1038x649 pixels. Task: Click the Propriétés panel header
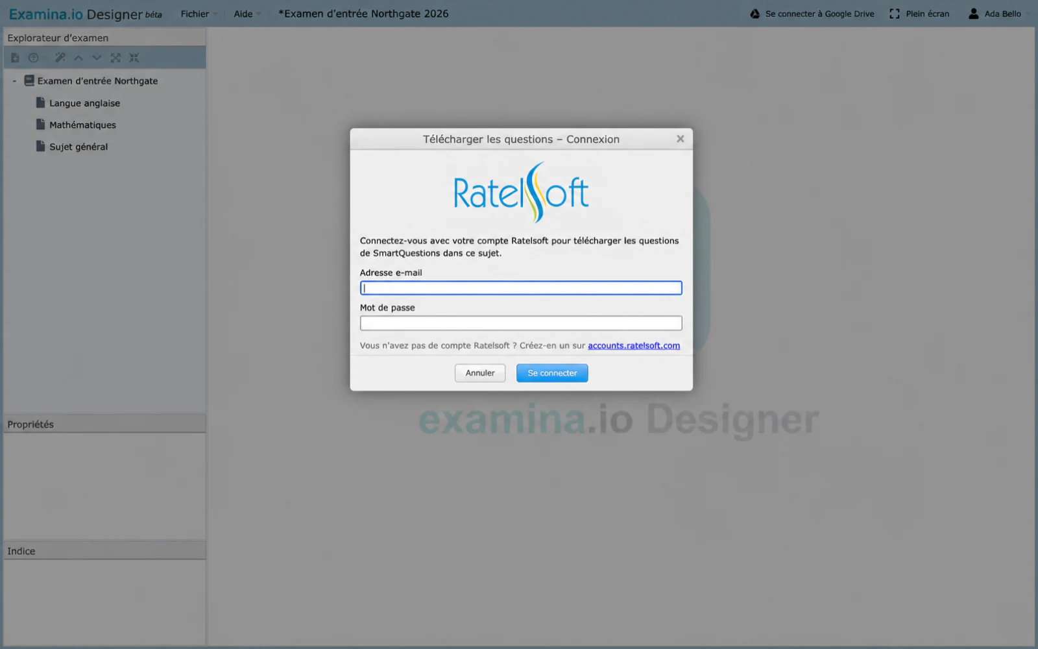[x=104, y=424]
